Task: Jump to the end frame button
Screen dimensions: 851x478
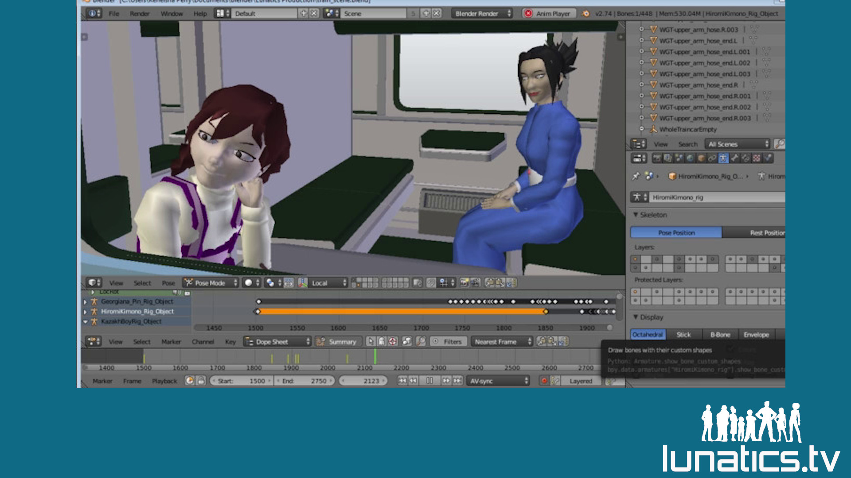Action: pos(457,381)
